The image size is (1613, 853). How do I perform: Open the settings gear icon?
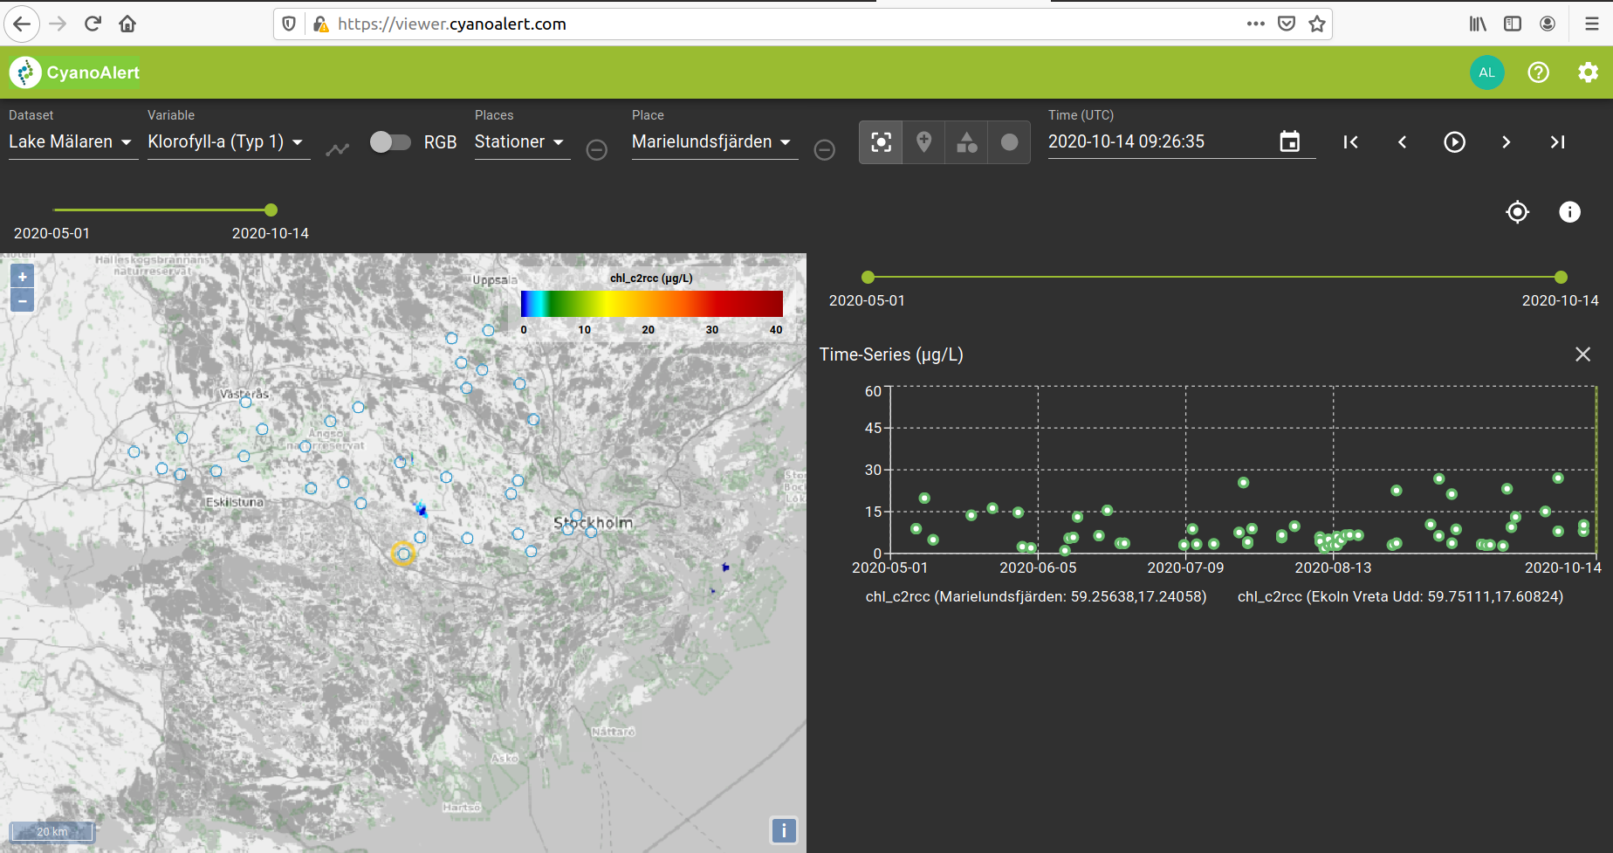[1588, 72]
